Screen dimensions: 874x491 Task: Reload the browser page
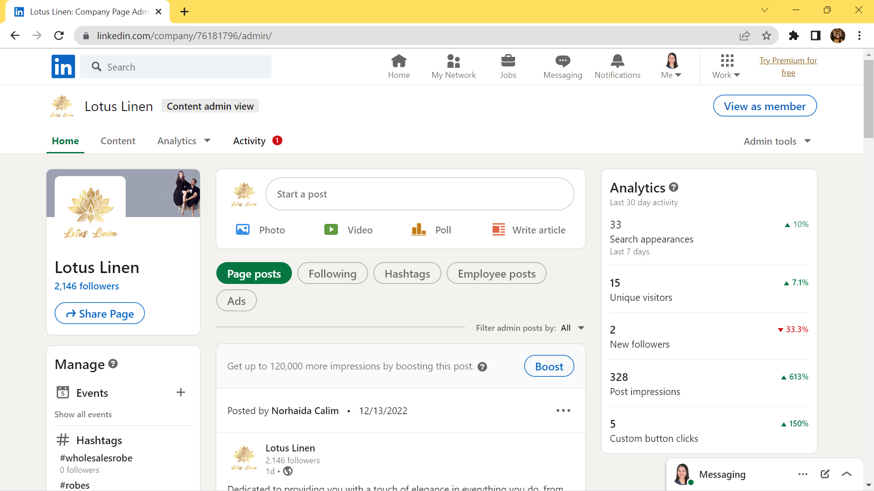pos(59,35)
